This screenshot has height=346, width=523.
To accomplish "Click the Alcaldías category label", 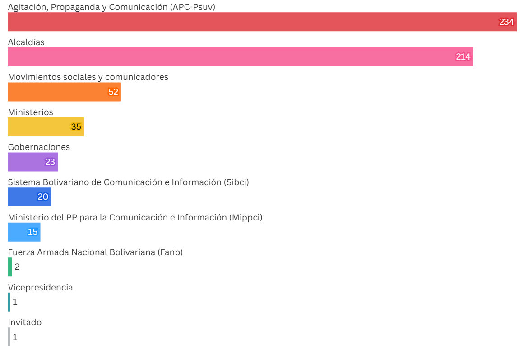I will click(x=26, y=42).
